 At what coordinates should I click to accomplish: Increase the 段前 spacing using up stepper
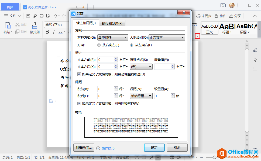(x=116, y=88)
